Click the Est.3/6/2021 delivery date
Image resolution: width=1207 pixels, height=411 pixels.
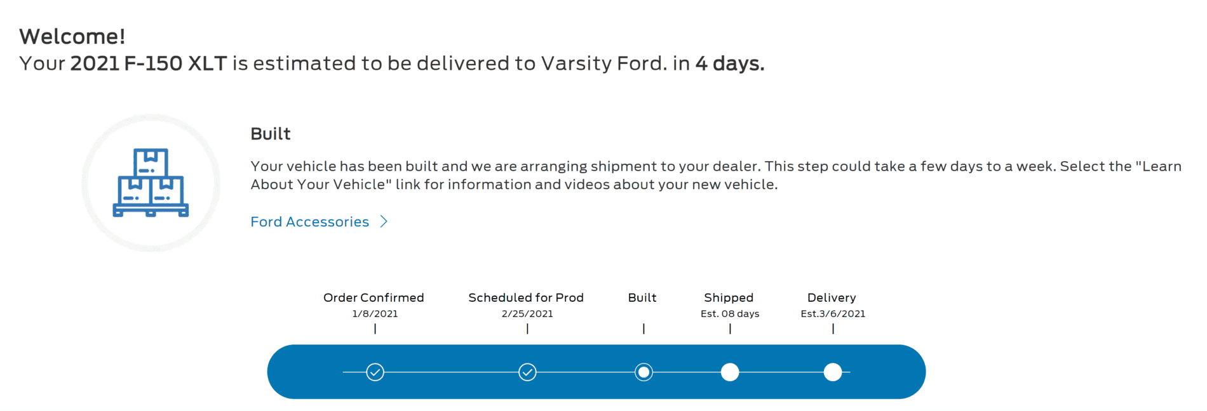833,313
